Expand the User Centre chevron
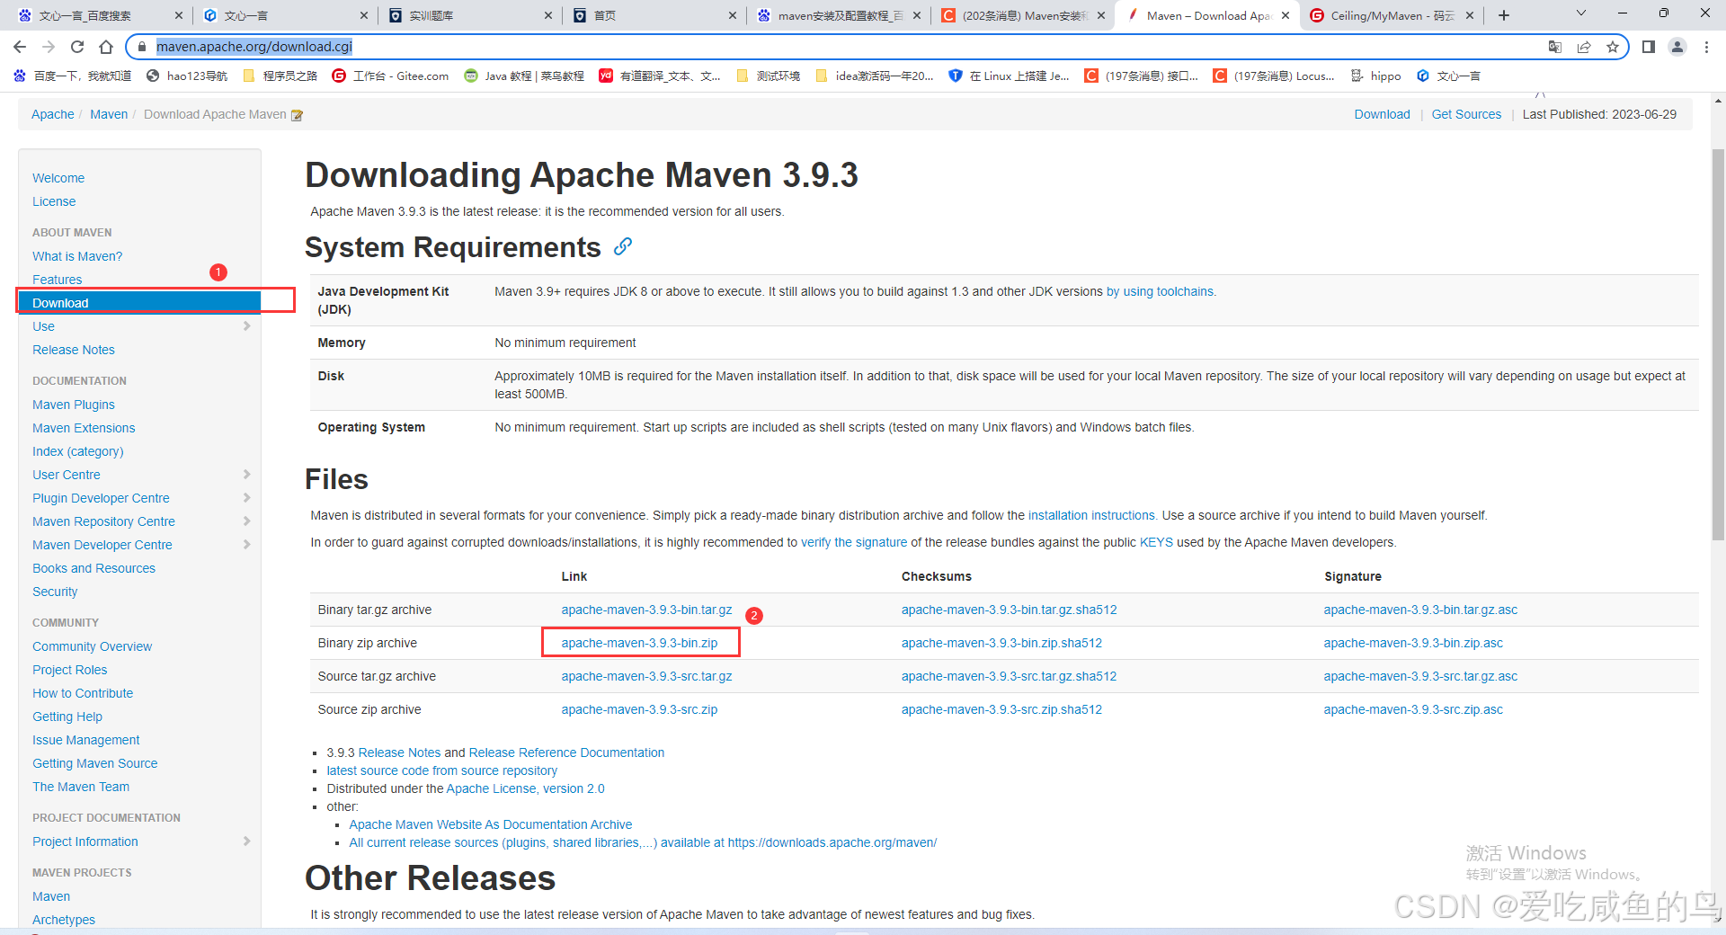The width and height of the screenshot is (1726, 935). 246,475
